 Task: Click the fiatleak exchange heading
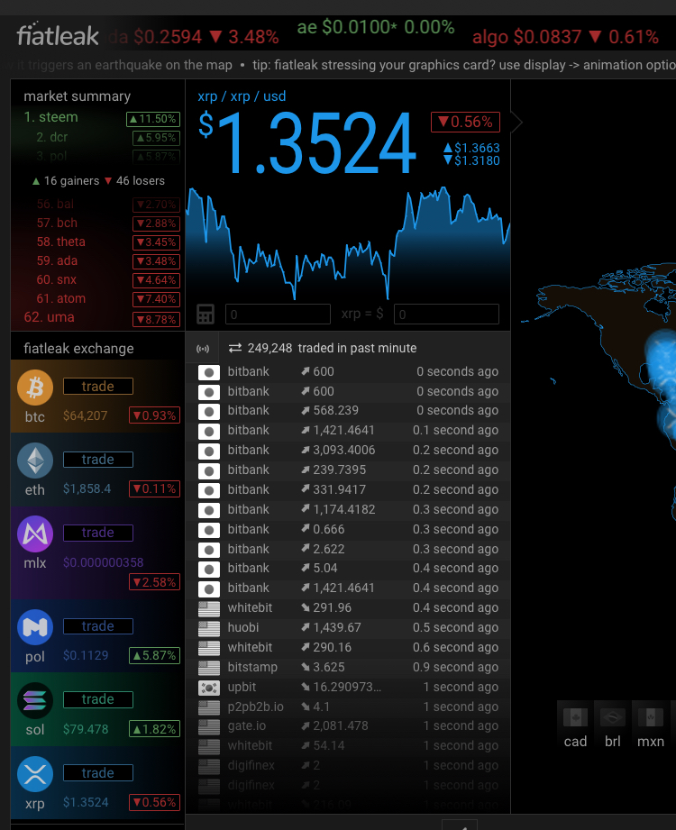click(x=79, y=348)
